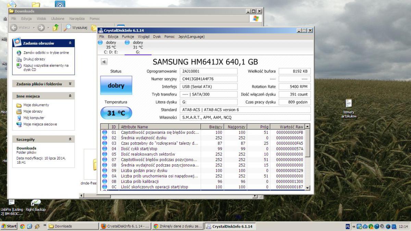Screen dimensions: 411x231
Task: Click the up-folder icon in Downloads toolbar
Action: click(x=56, y=28)
